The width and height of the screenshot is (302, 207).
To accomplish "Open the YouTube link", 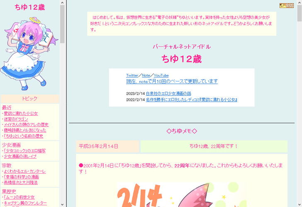I will tap(161, 76).
